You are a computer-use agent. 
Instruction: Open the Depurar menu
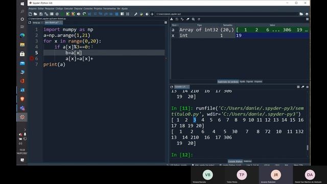pos(78,9)
